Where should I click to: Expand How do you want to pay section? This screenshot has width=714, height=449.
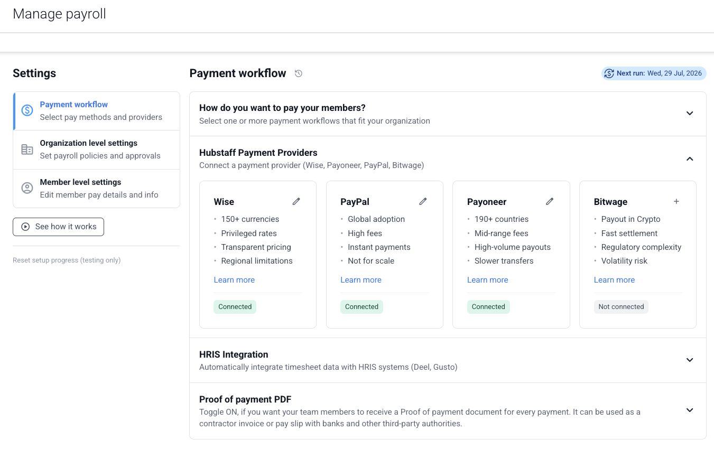pyautogui.click(x=690, y=113)
